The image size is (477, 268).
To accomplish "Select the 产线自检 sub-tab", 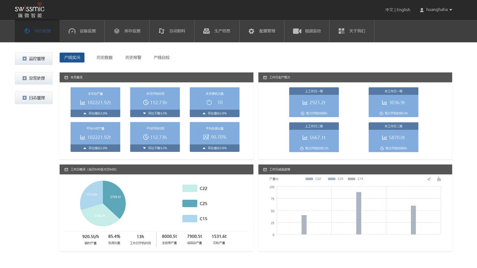I will pyautogui.click(x=161, y=58).
